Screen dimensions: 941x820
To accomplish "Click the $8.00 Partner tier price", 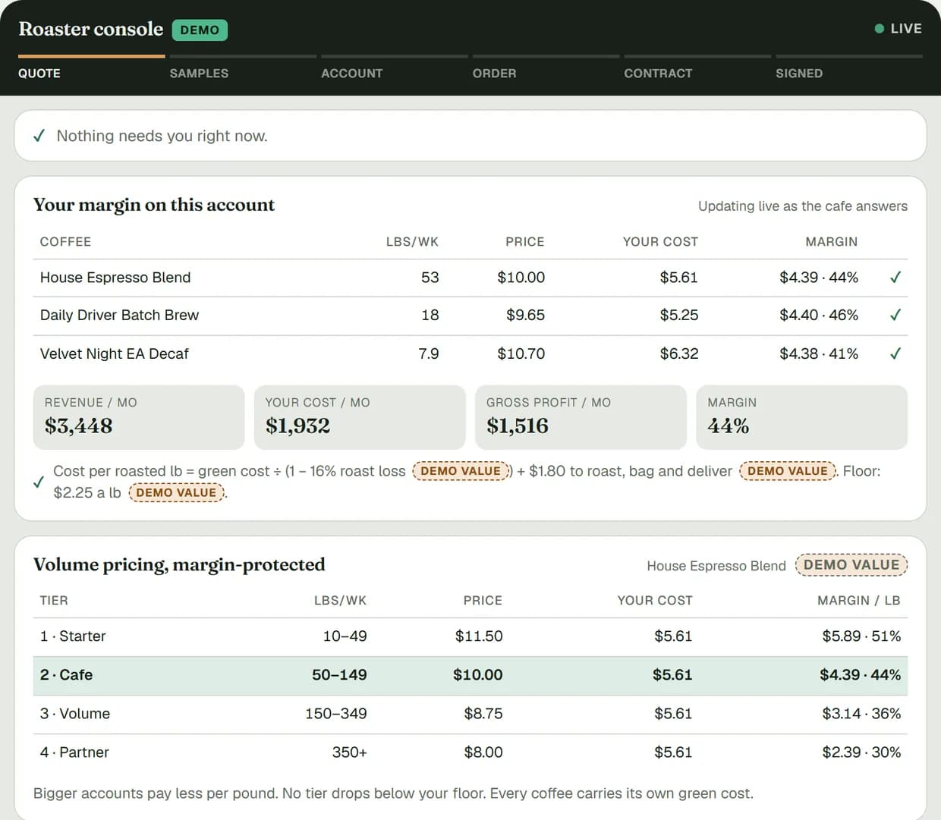I will [x=483, y=752].
